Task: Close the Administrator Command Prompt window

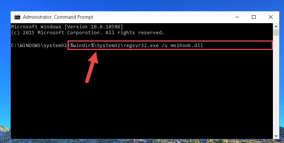Action: coord(271,17)
